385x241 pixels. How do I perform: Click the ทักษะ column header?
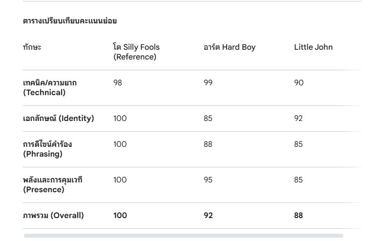pyautogui.click(x=32, y=47)
